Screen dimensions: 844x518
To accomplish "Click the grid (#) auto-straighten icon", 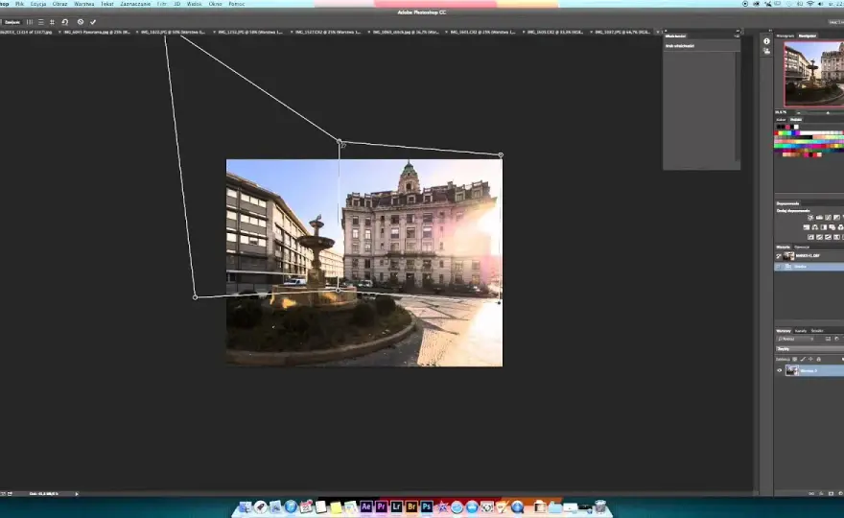I will pos(52,22).
